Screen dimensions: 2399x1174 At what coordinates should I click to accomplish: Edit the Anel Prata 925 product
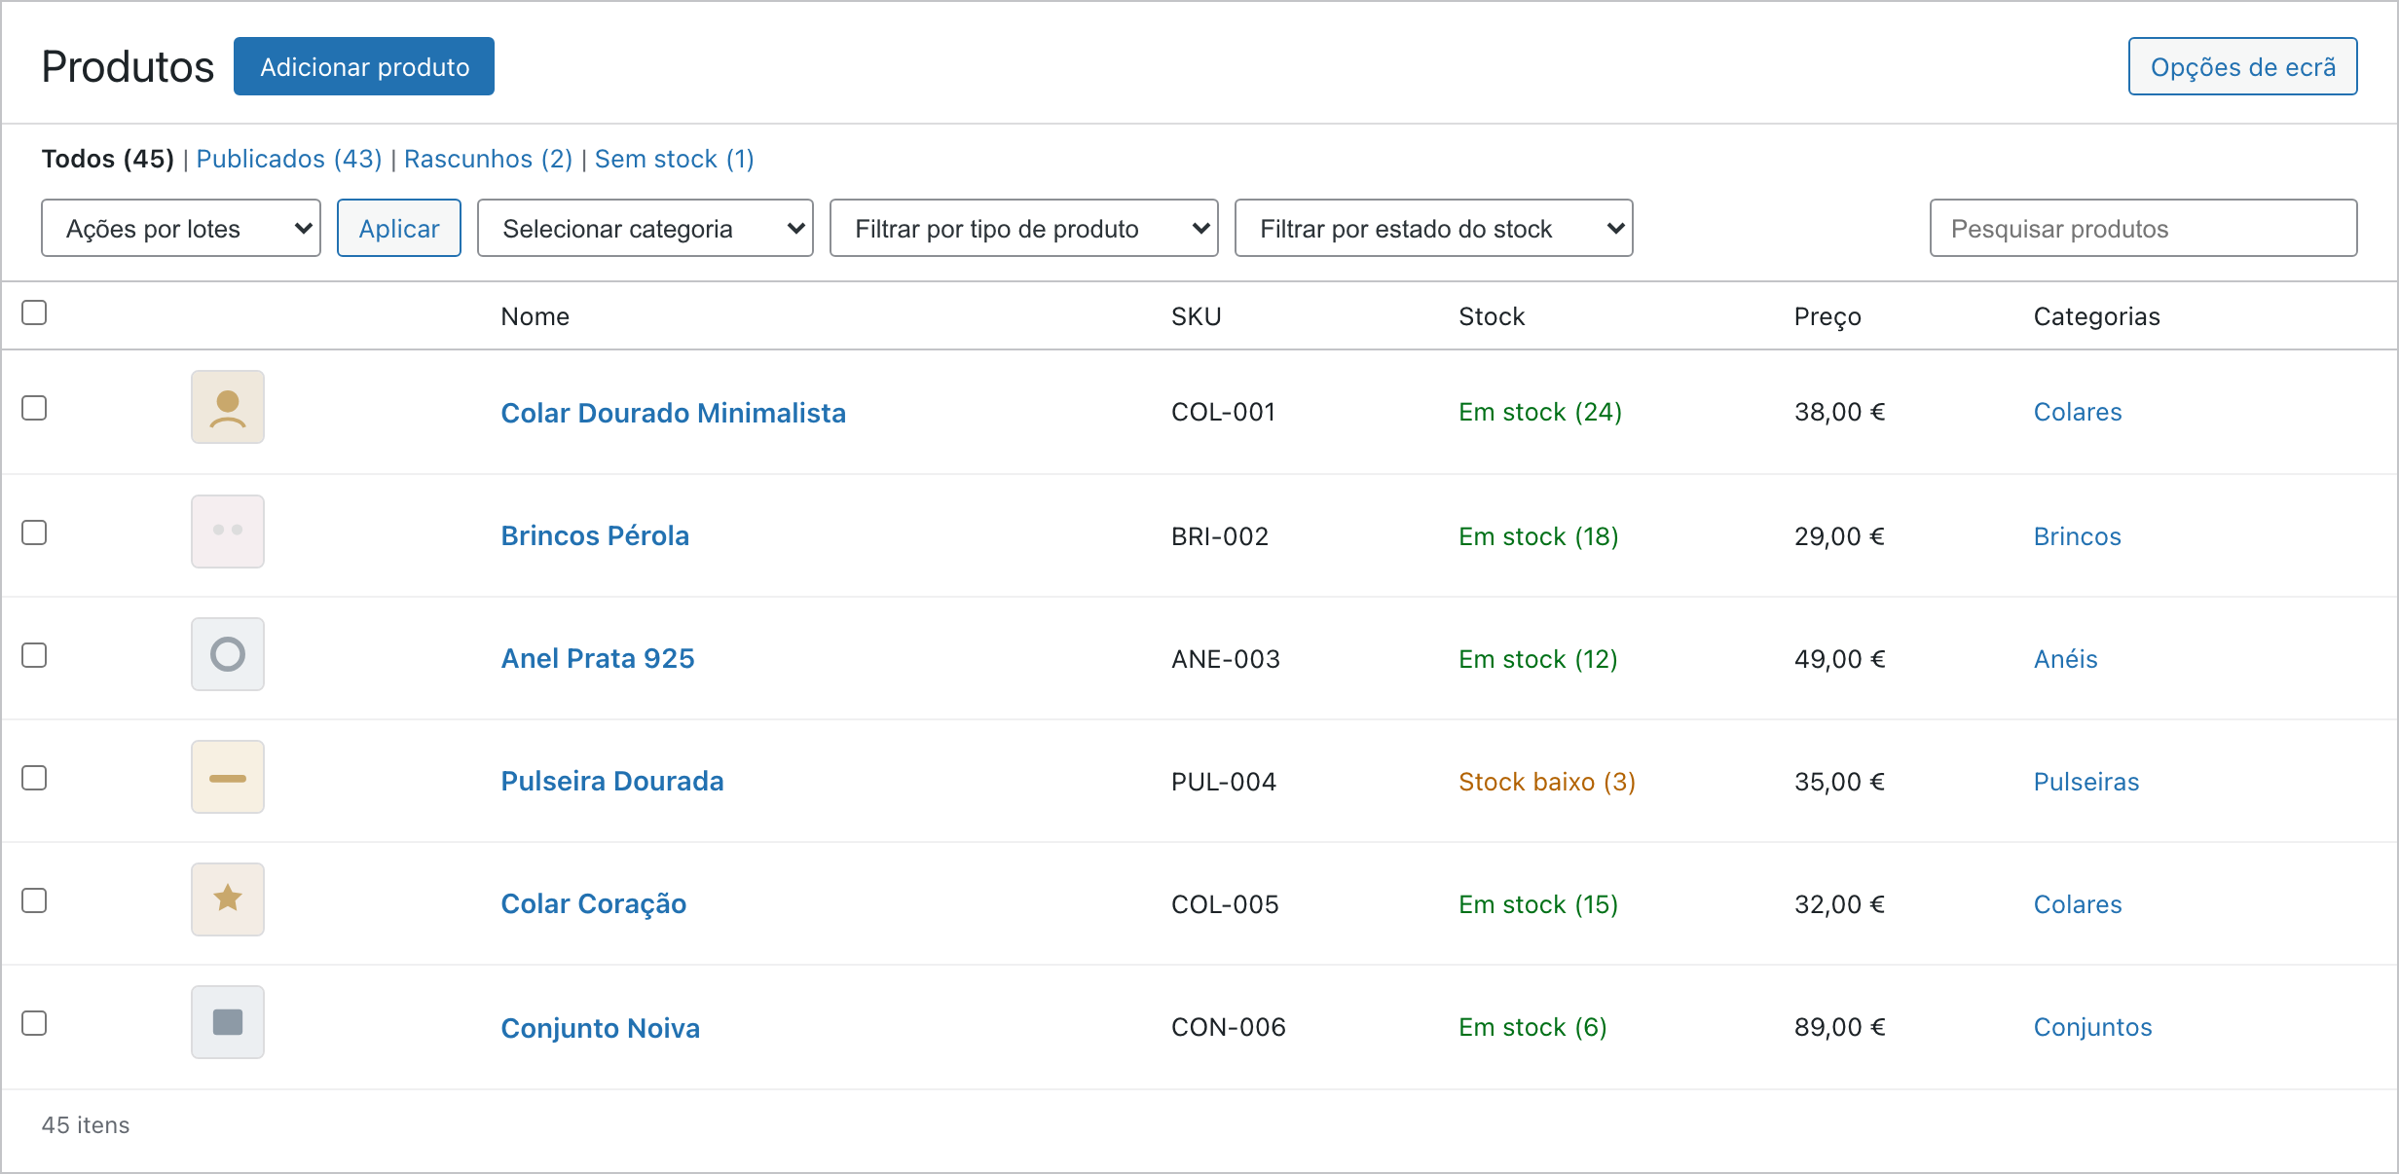598,658
